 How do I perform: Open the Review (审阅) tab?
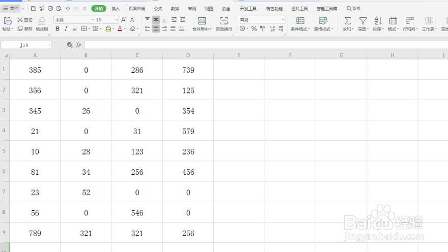(192, 9)
